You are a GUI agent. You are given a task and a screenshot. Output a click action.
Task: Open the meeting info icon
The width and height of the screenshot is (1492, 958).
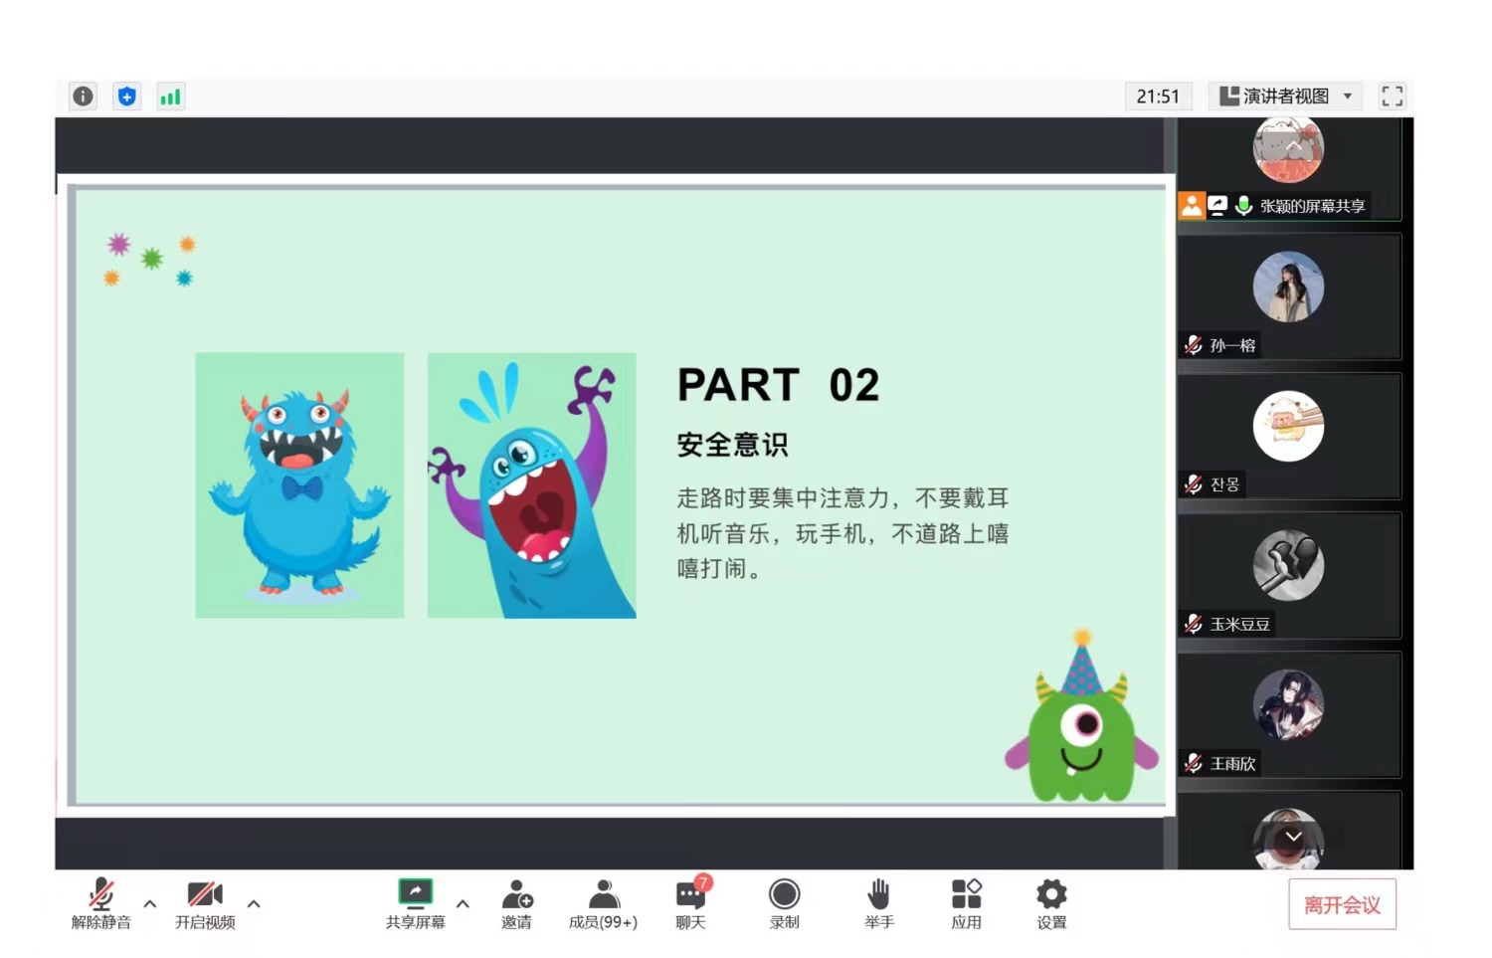tap(83, 96)
